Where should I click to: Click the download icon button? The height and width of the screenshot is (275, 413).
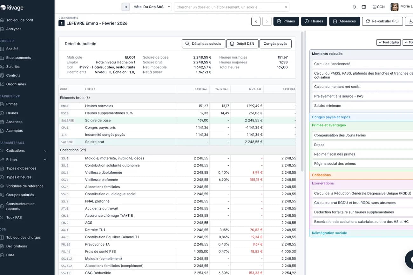[x=410, y=21]
